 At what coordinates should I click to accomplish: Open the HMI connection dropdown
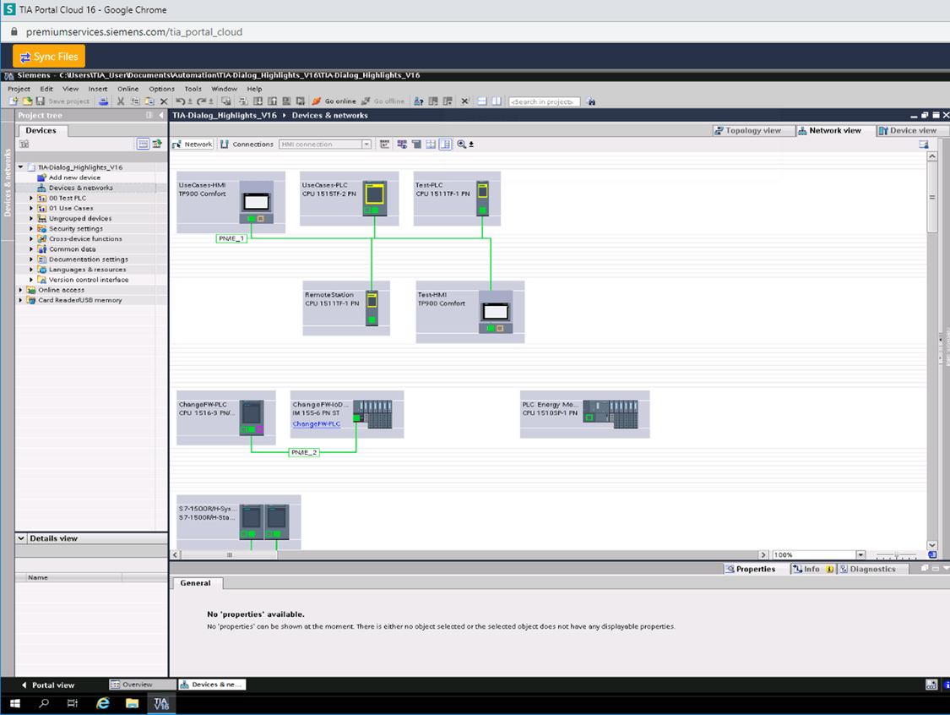[x=366, y=145]
